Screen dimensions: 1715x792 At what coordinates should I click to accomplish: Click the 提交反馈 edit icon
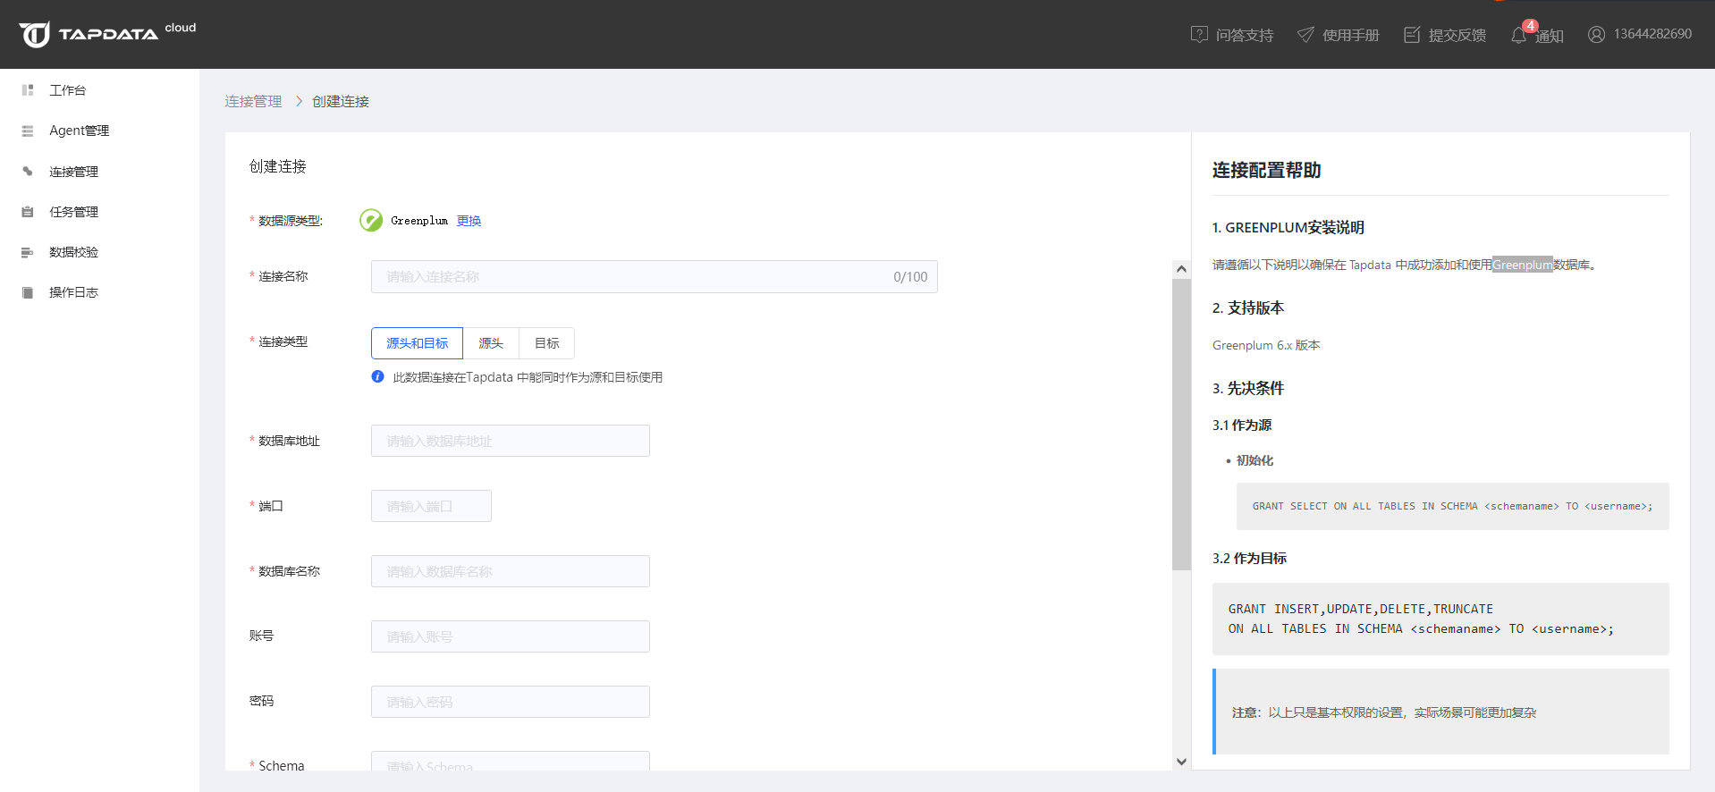coord(1412,34)
